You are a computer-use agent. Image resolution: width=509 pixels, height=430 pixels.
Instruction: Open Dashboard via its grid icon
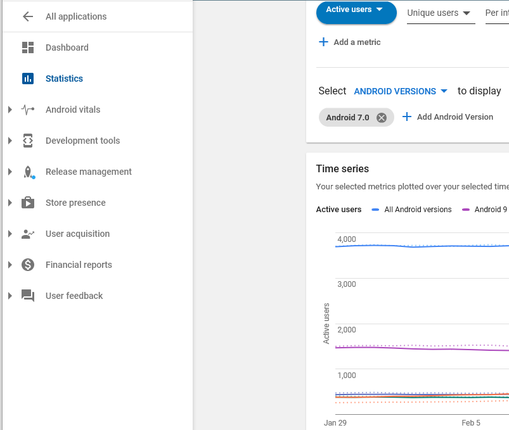coord(28,47)
